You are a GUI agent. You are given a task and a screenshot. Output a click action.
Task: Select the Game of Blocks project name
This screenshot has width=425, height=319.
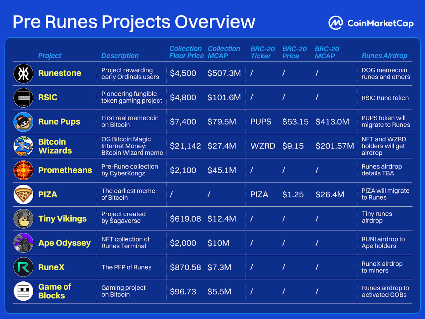[55, 291]
